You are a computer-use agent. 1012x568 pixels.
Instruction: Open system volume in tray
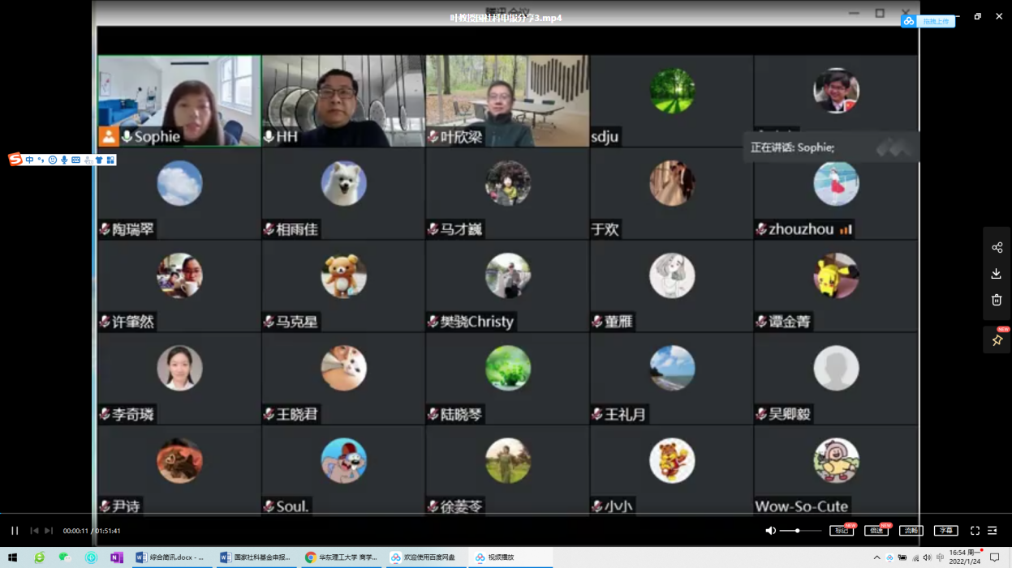pyautogui.click(x=928, y=557)
